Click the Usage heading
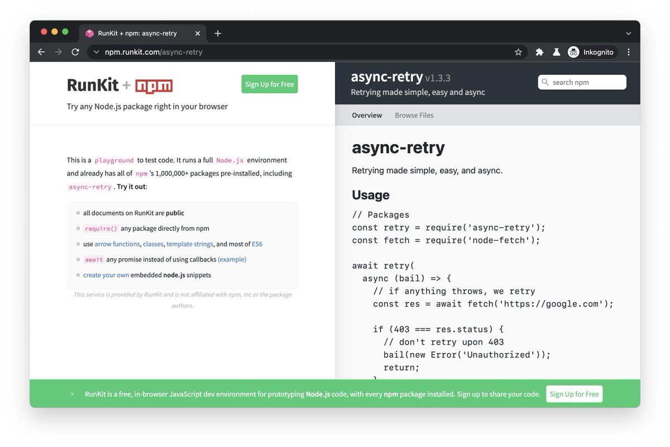 coord(371,195)
